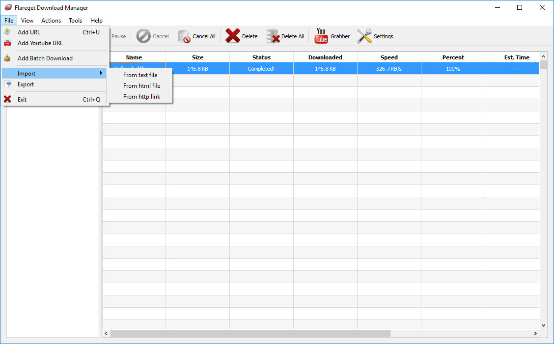This screenshot has height=344, width=554.
Task: Sort by the Percent column header
Action: tap(453, 57)
